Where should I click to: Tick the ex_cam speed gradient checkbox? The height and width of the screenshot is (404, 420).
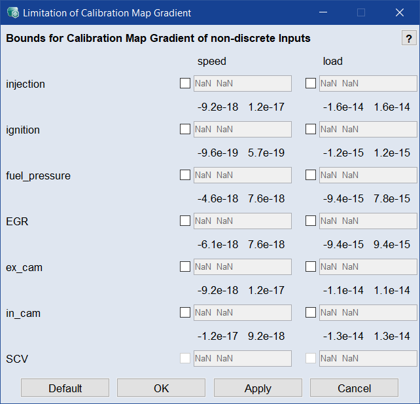point(185,266)
